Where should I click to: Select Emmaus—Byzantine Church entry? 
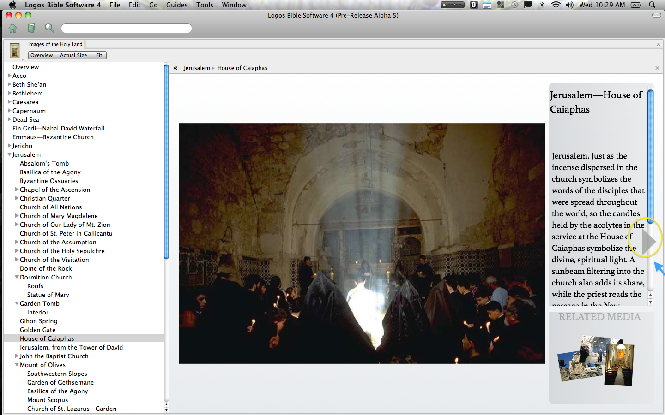click(53, 137)
